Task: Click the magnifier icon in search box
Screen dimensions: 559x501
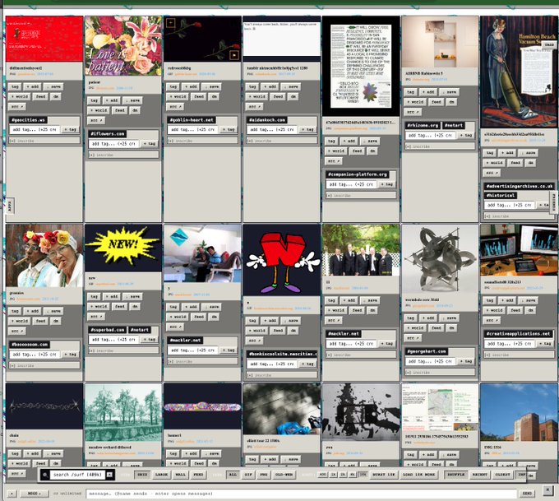Action: 46,475
